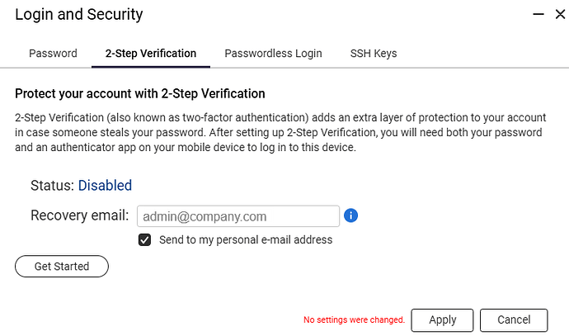This screenshot has width=569, height=336.
Task: Click the "Send to my personal e-mail address" label
Action: click(246, 240)
